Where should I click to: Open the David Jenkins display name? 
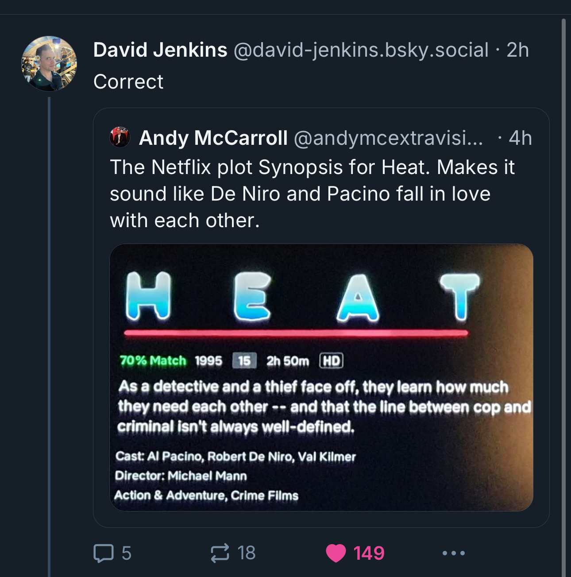[160, 50]
